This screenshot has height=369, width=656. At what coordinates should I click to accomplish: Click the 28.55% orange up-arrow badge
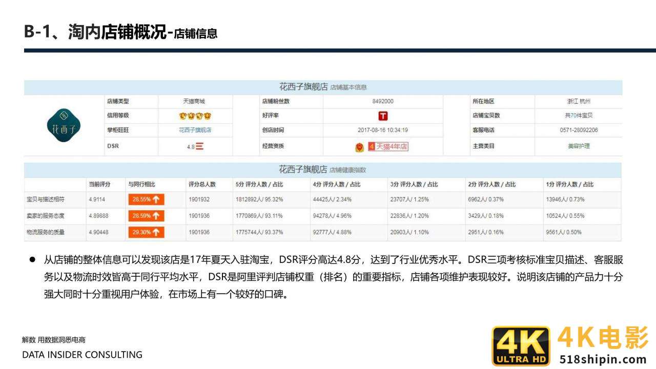pyautogui.click(x=146, y=199)
